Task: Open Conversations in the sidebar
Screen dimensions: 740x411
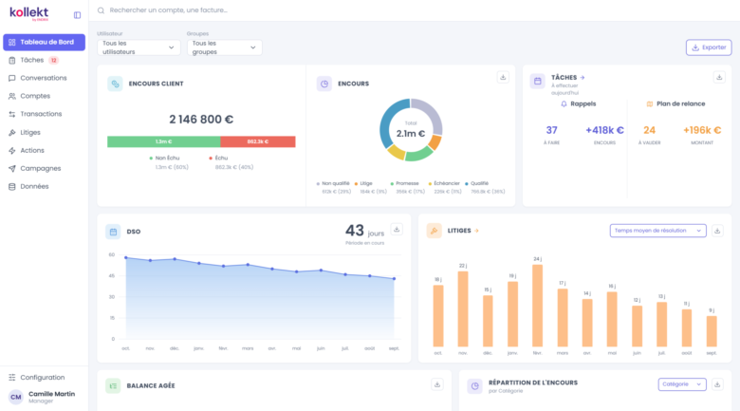Action: pos(44,78)
